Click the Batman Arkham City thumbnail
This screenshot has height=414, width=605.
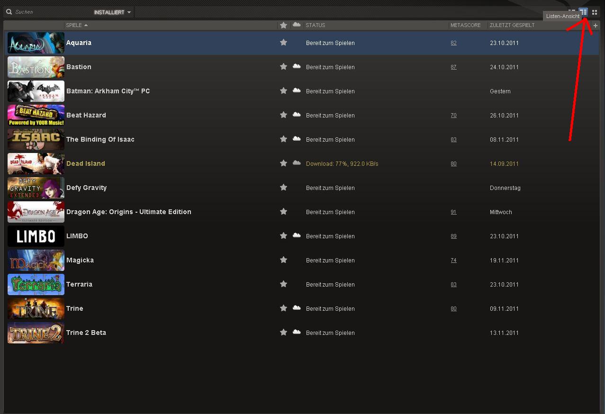pos(36,91)
